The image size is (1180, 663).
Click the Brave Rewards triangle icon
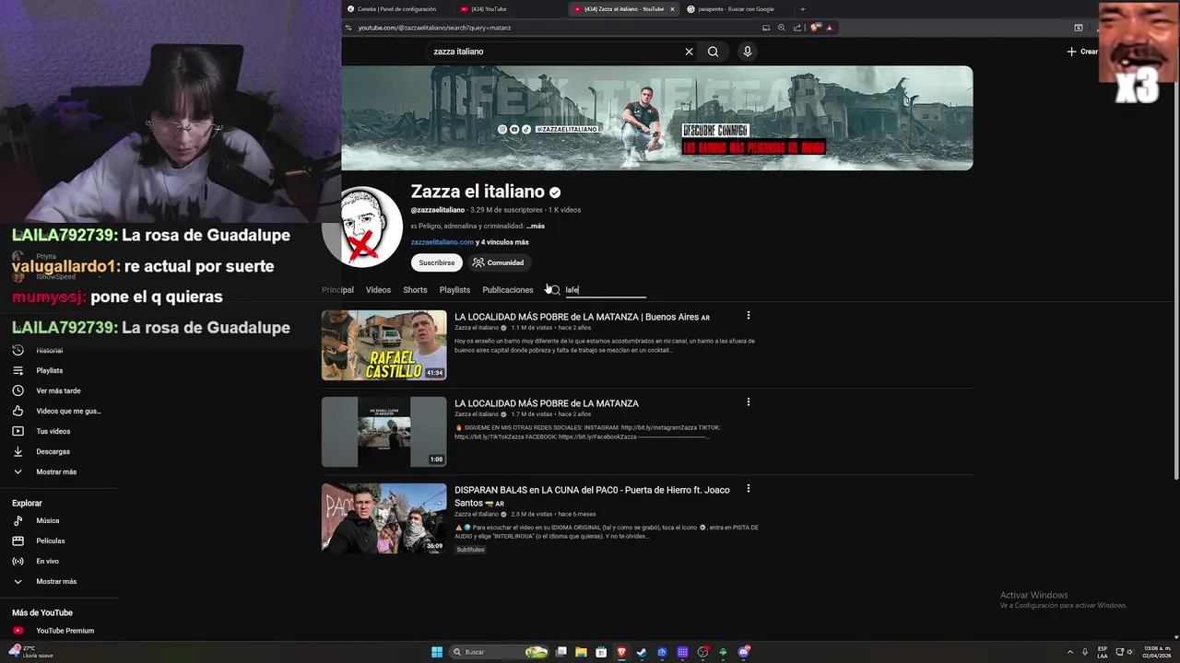pyautogui.click(x=830, y=28)
